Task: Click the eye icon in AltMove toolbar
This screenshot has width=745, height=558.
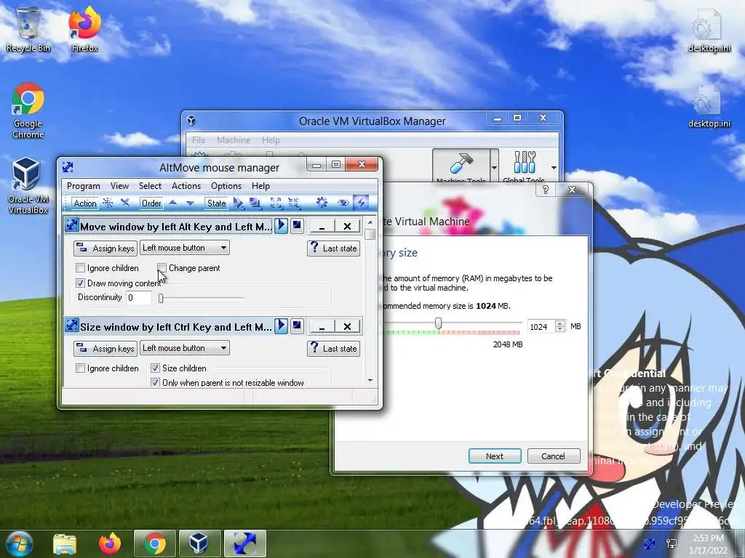Action: tap(343, 203)
